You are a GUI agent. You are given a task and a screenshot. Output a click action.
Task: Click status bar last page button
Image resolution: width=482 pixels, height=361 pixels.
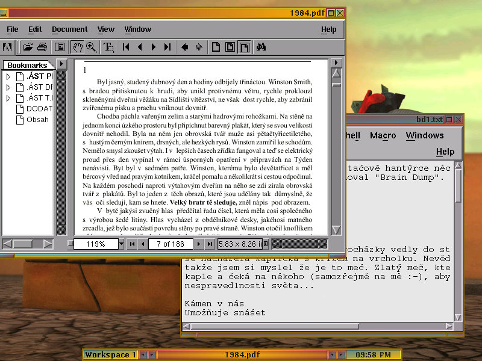pos(210,244)
